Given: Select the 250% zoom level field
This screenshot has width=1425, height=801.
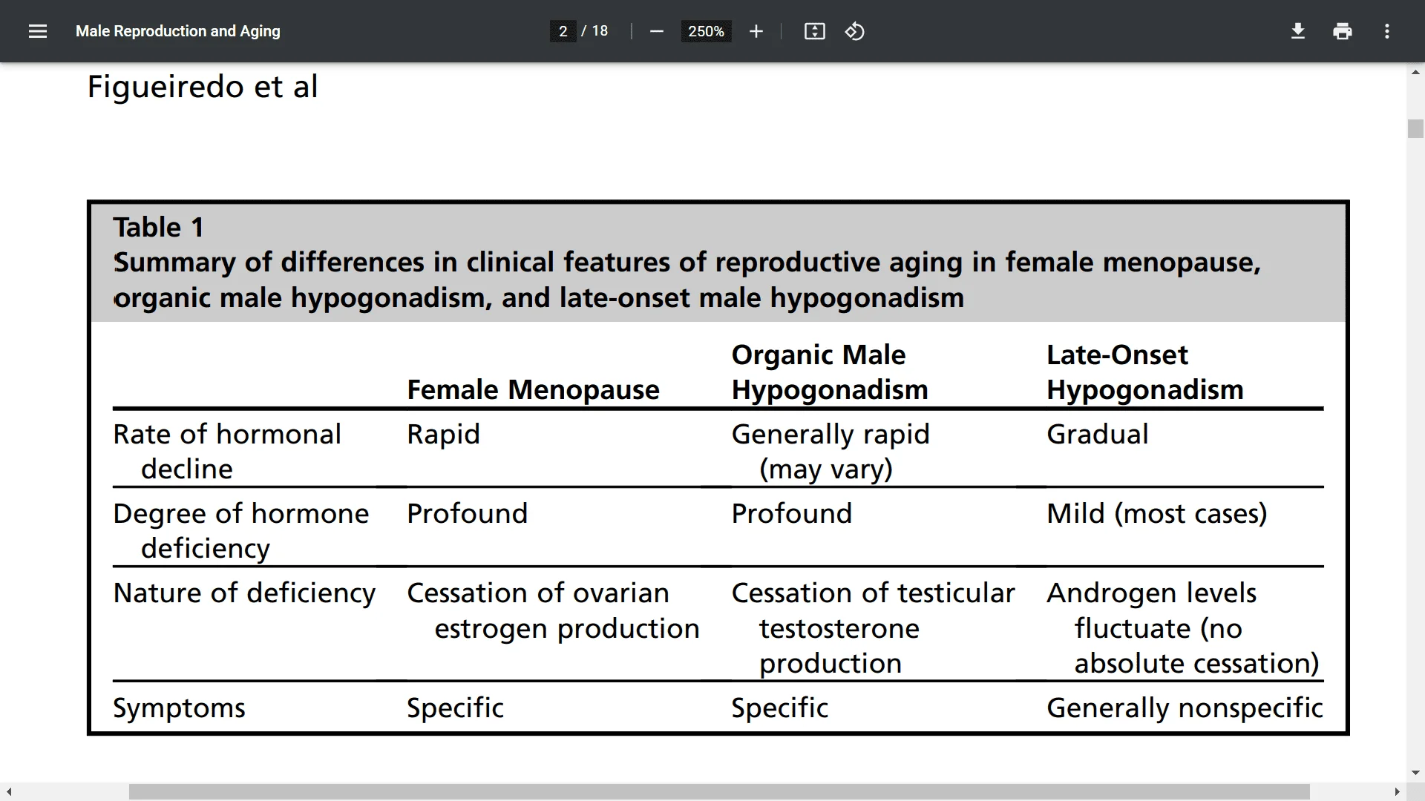Looking at the screenshot, I should click(x=706, y=31).
